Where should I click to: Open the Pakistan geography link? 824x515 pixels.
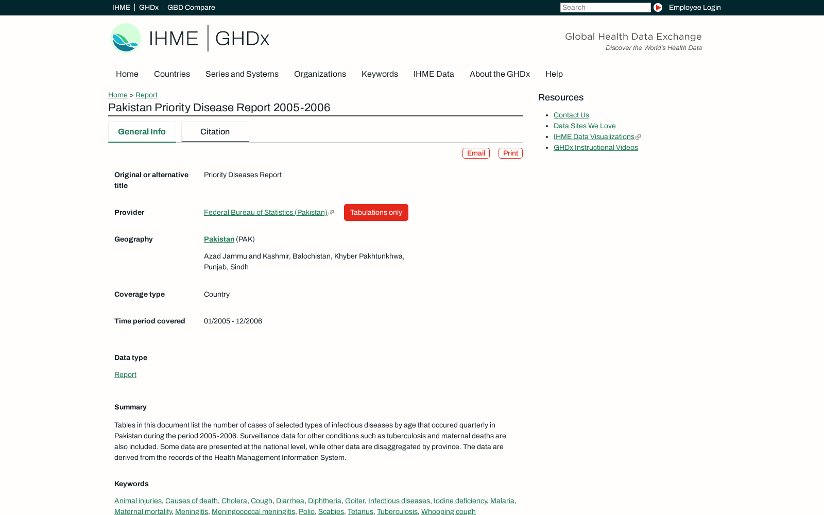(219, 239)
